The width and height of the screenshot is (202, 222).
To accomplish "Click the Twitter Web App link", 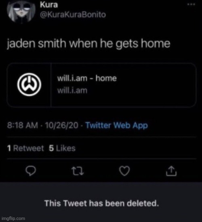I will [117, 125].
